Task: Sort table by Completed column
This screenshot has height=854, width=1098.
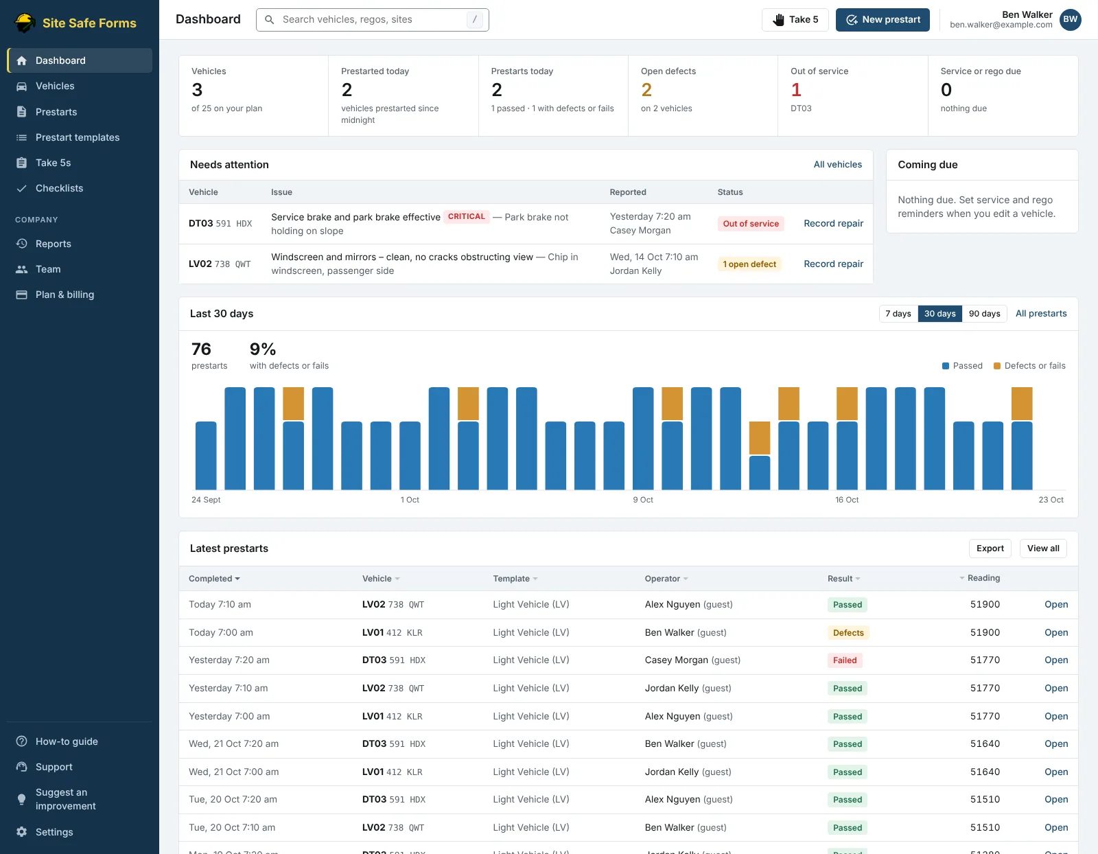Action: 214,579
